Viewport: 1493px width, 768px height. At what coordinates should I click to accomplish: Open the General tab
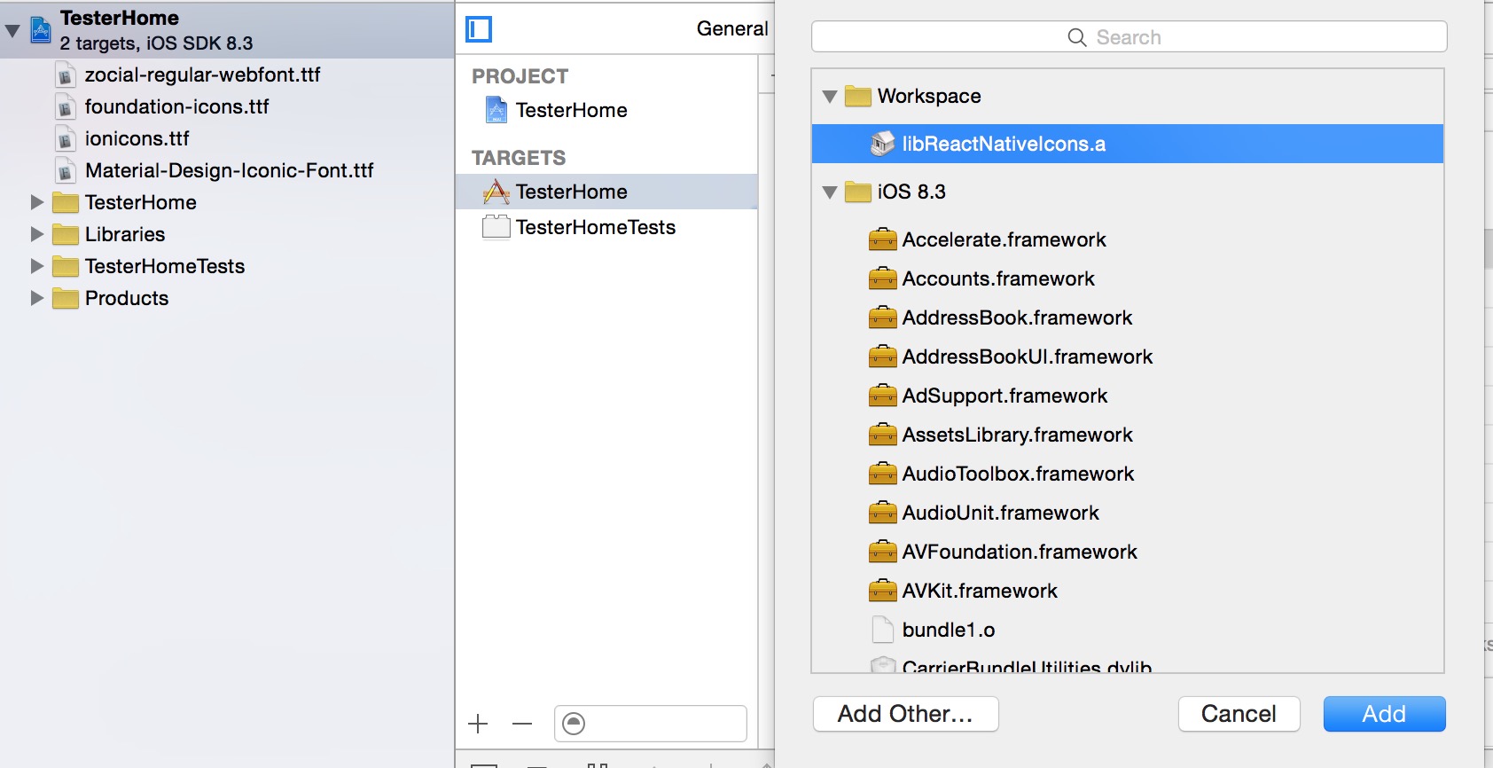[x=732, y=28]
